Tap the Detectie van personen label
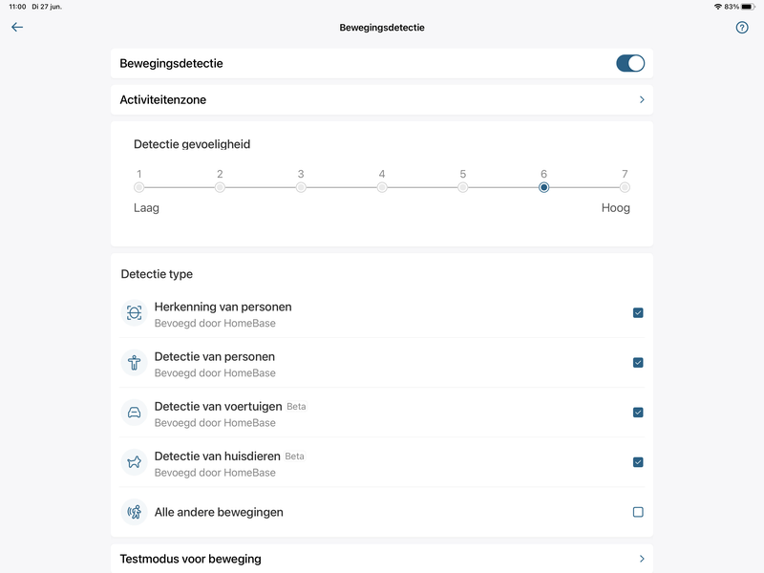 click(x=215, y=356)
